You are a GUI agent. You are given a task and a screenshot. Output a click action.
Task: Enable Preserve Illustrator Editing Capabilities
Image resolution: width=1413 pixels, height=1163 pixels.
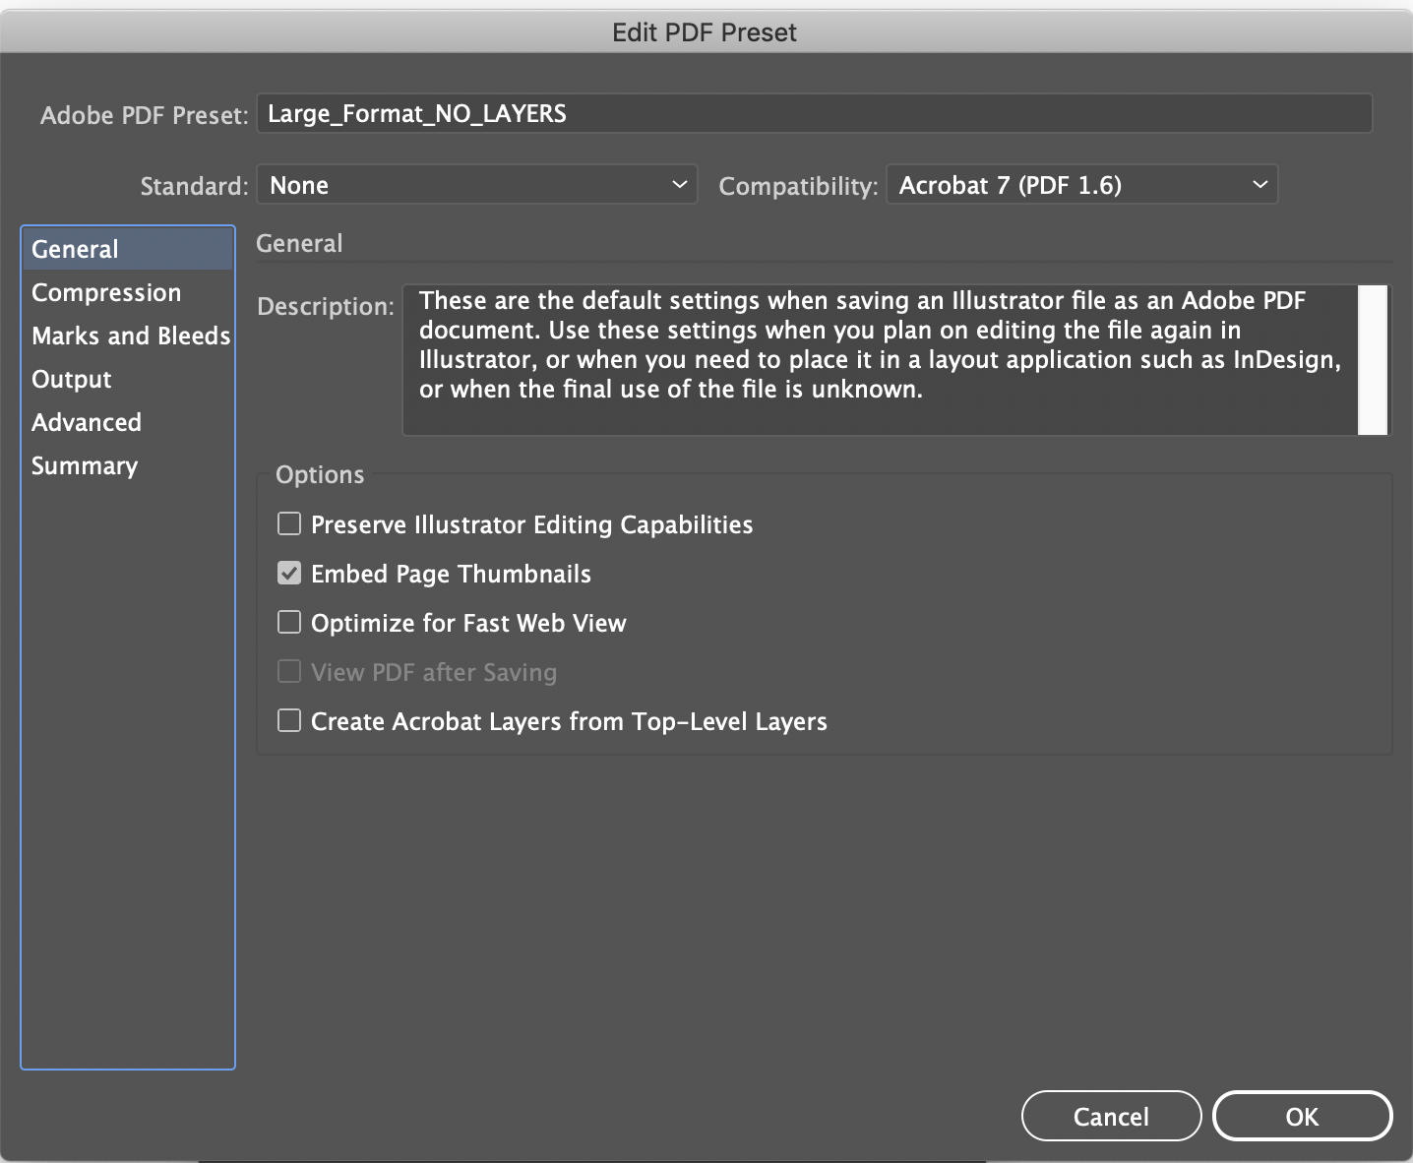[289, 524]
